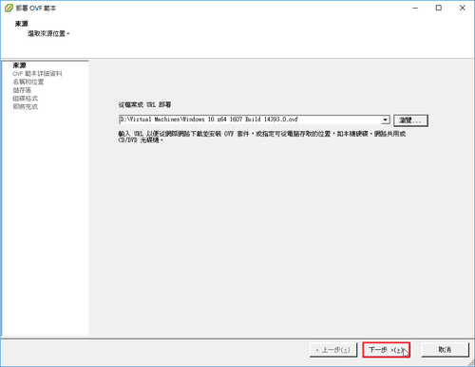
Task: Select the 名稱和位置 step
Action: (28, 82)
